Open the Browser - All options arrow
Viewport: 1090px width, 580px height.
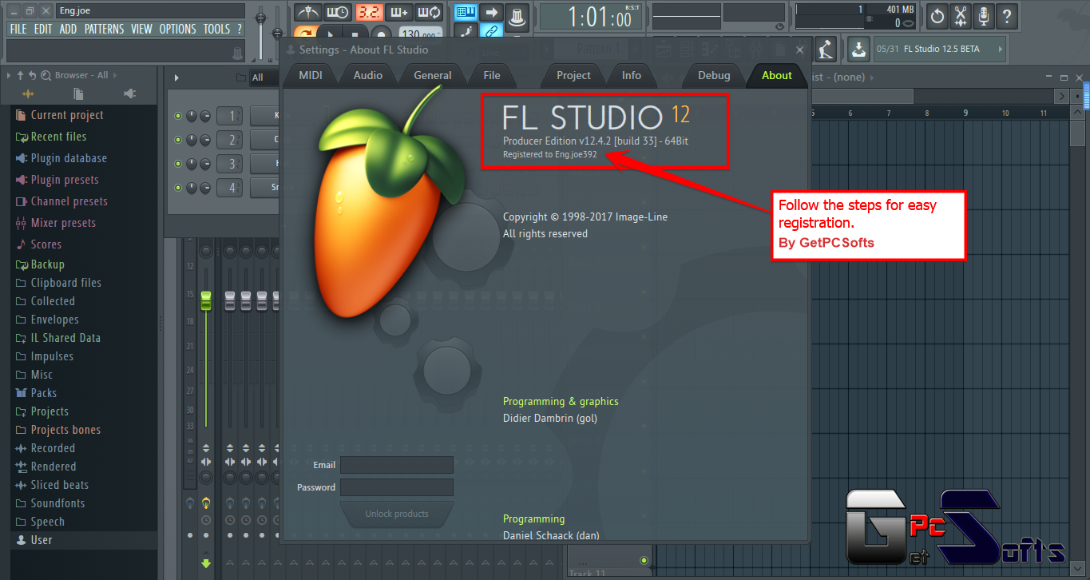[8, 75]
